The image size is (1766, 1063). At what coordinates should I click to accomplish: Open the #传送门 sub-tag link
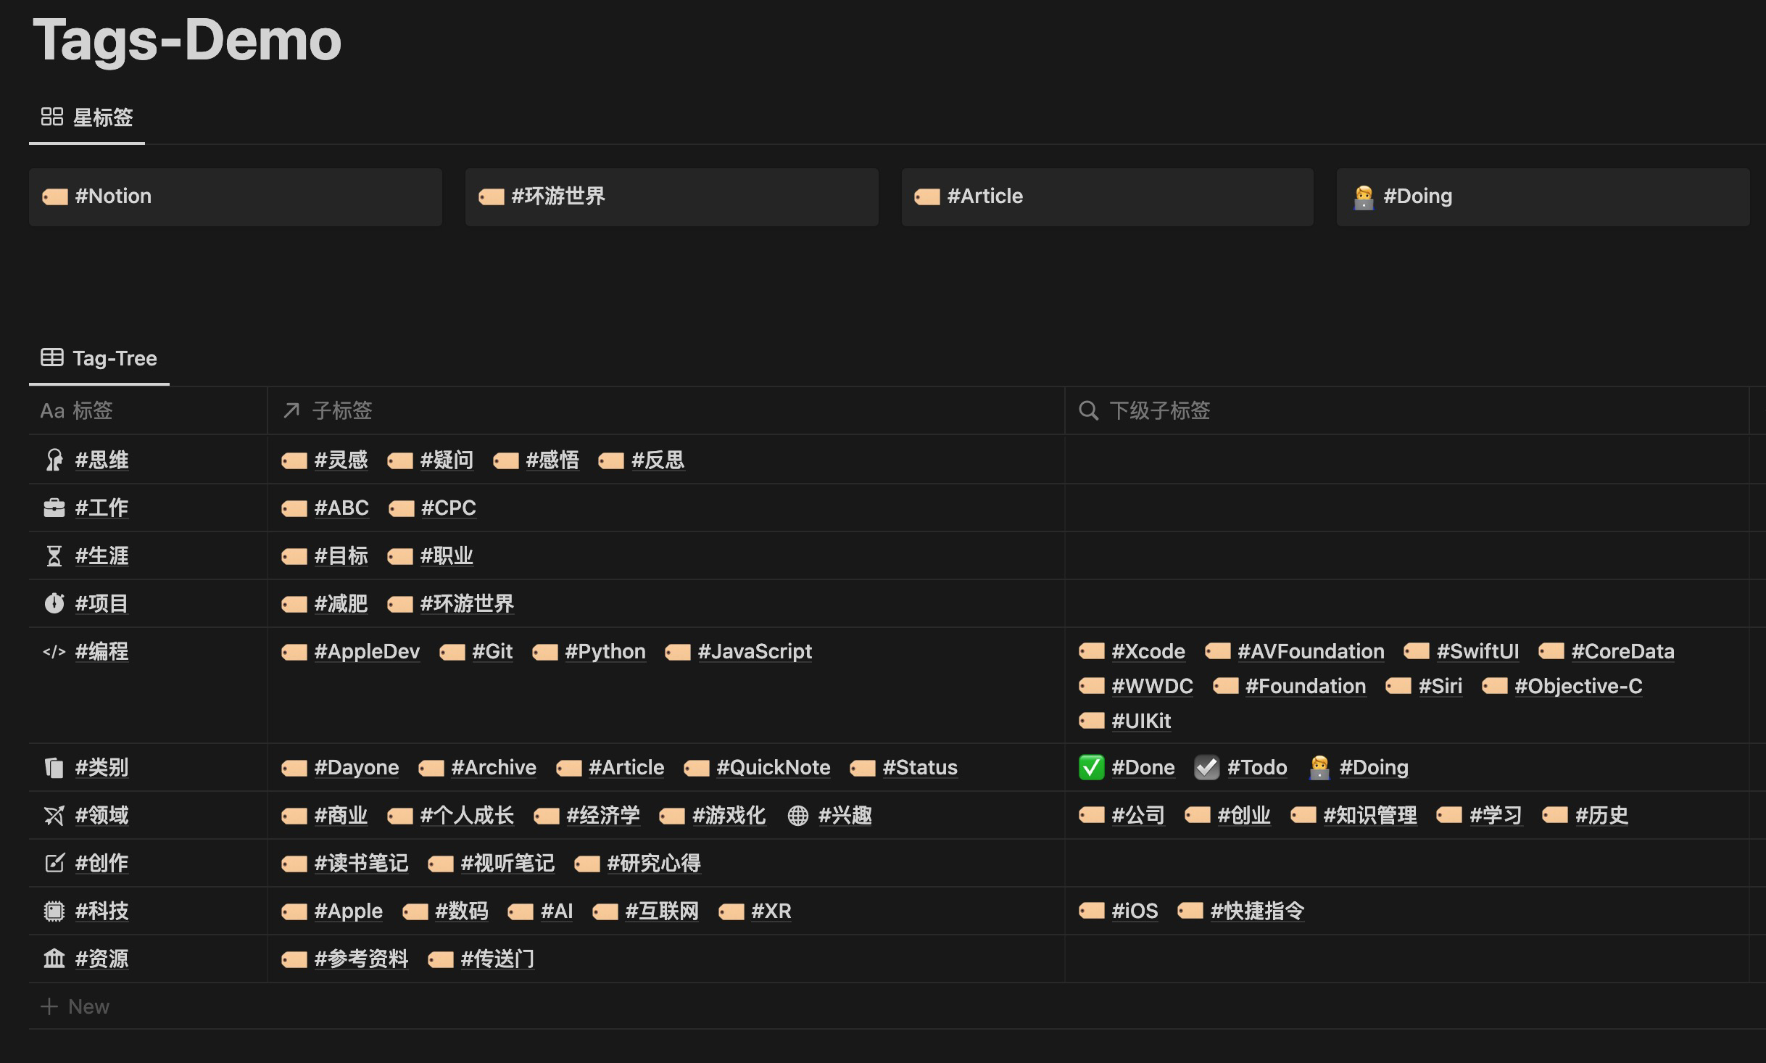(497, 959)
